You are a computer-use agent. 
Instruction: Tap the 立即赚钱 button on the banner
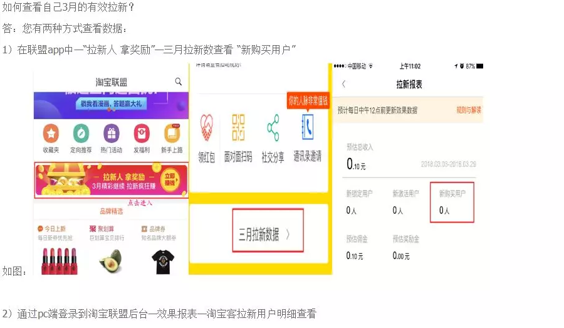pyautogui.click(x=170, y=179)
